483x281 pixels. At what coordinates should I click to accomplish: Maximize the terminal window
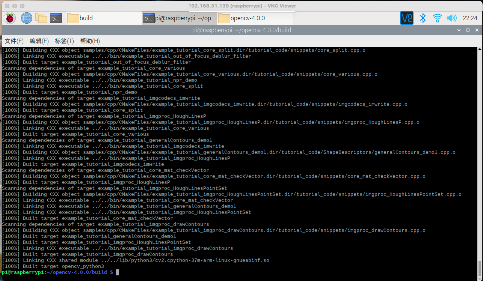(468, 30)
